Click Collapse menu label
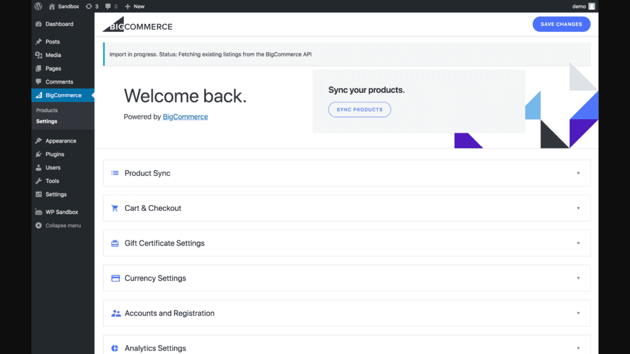The image size is (630, 354). [x=63, y=226]
